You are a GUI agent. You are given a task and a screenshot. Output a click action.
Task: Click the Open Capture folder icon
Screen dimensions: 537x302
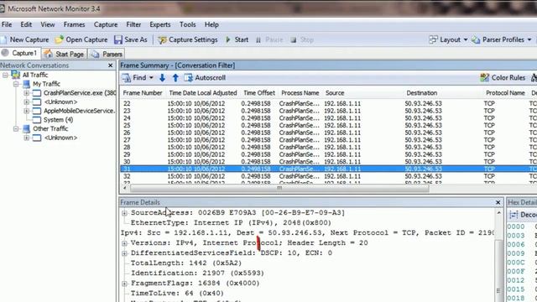click(59, 39)
